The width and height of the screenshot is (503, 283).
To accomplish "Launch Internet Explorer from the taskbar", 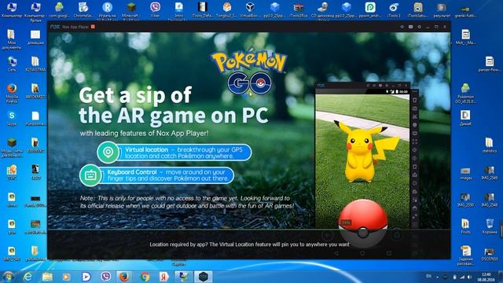I will [x=28, y=277].
